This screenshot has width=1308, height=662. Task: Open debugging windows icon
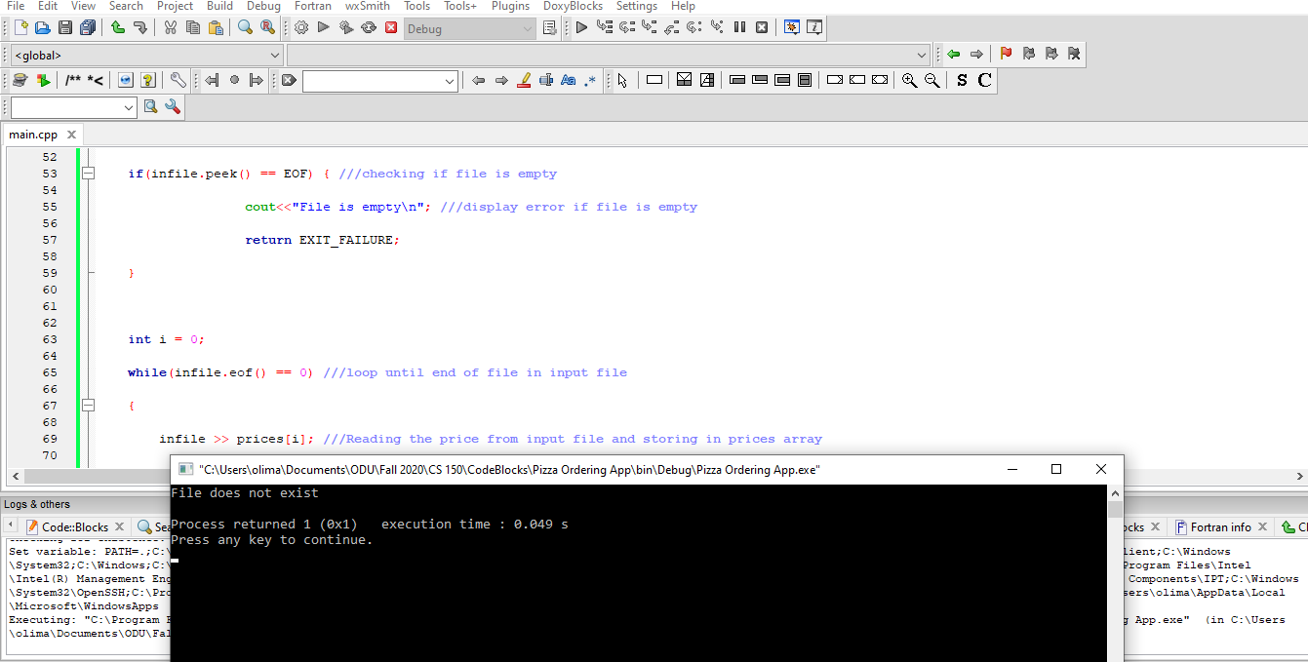pos(792,27)
